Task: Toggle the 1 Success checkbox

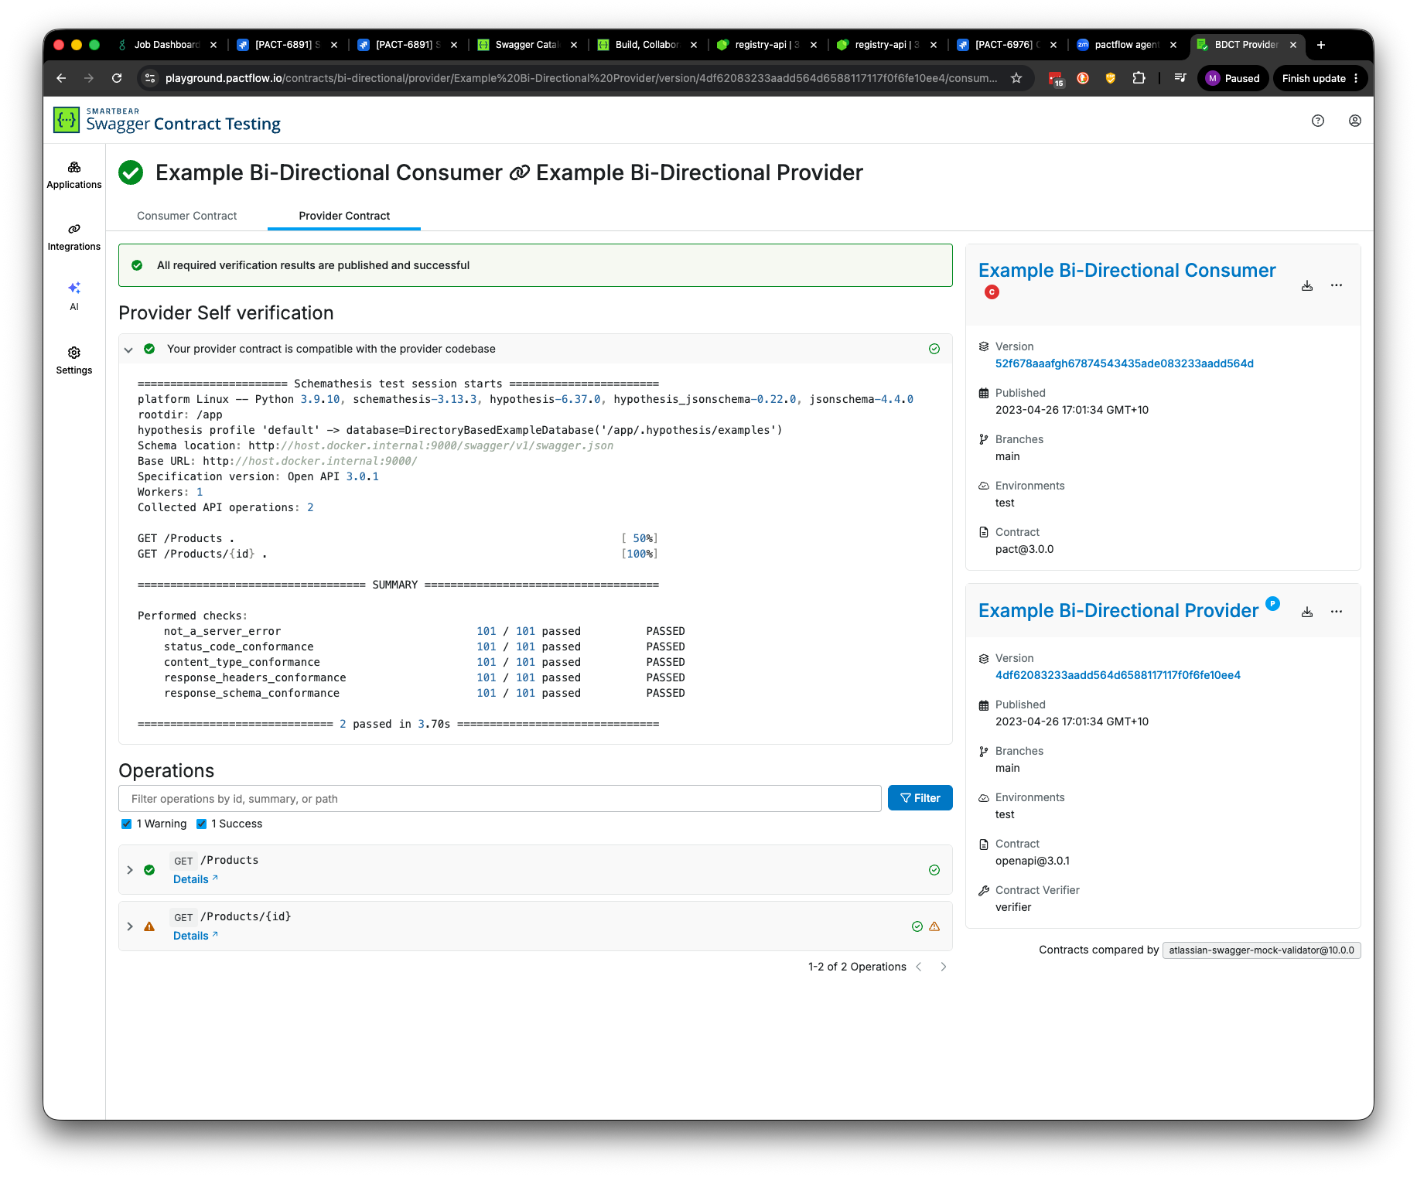Action: 201,824
